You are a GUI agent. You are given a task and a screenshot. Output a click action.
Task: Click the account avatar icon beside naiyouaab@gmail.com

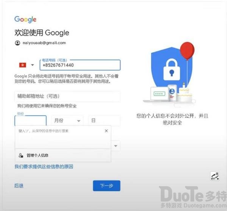click(x=17, y=43)
